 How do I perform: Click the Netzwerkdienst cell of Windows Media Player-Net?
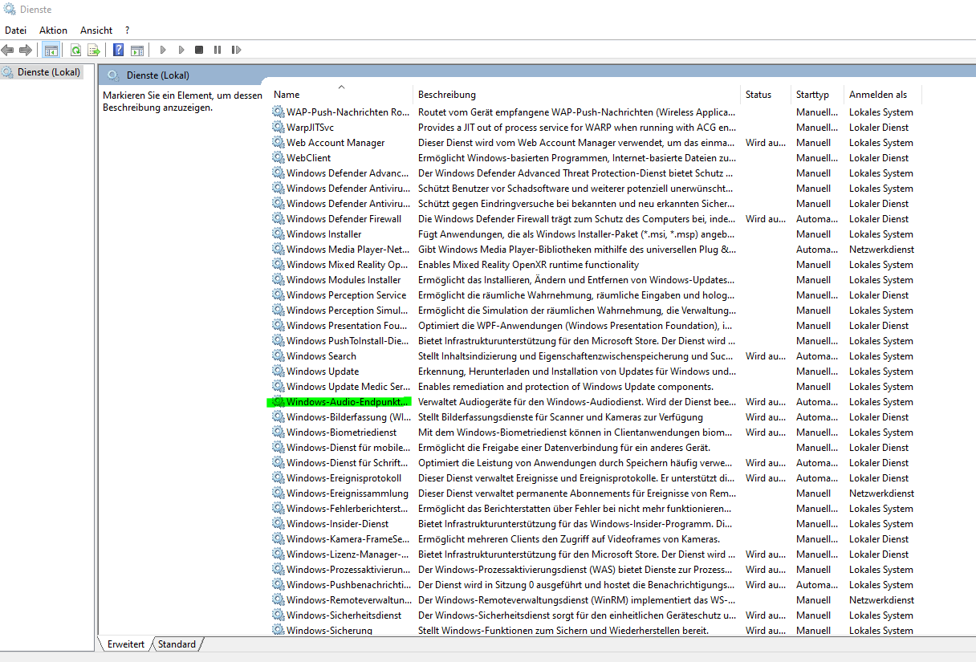tap(881, 250)
